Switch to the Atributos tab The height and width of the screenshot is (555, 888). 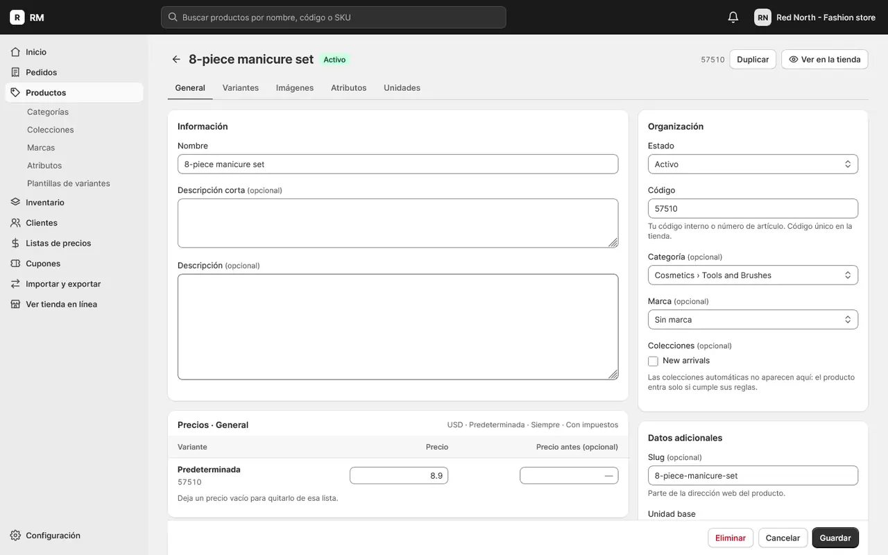349,88
